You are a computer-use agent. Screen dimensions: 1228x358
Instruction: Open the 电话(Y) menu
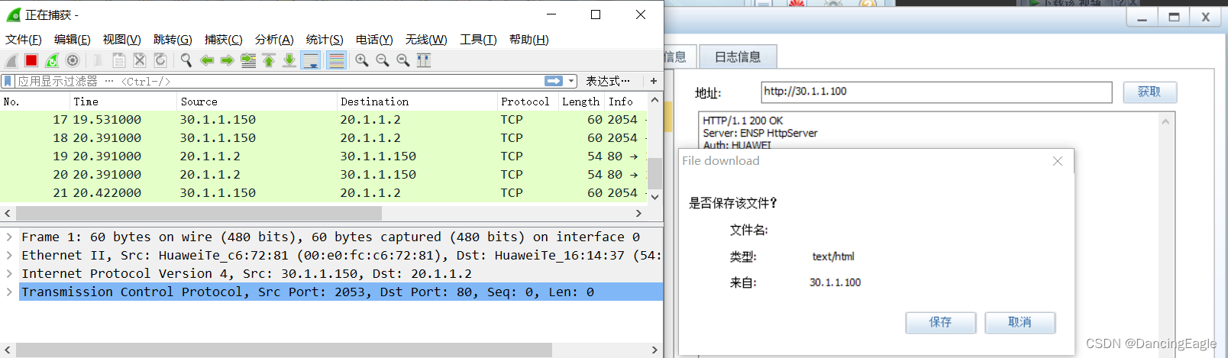pyautogui.click(x=374, y=40)
